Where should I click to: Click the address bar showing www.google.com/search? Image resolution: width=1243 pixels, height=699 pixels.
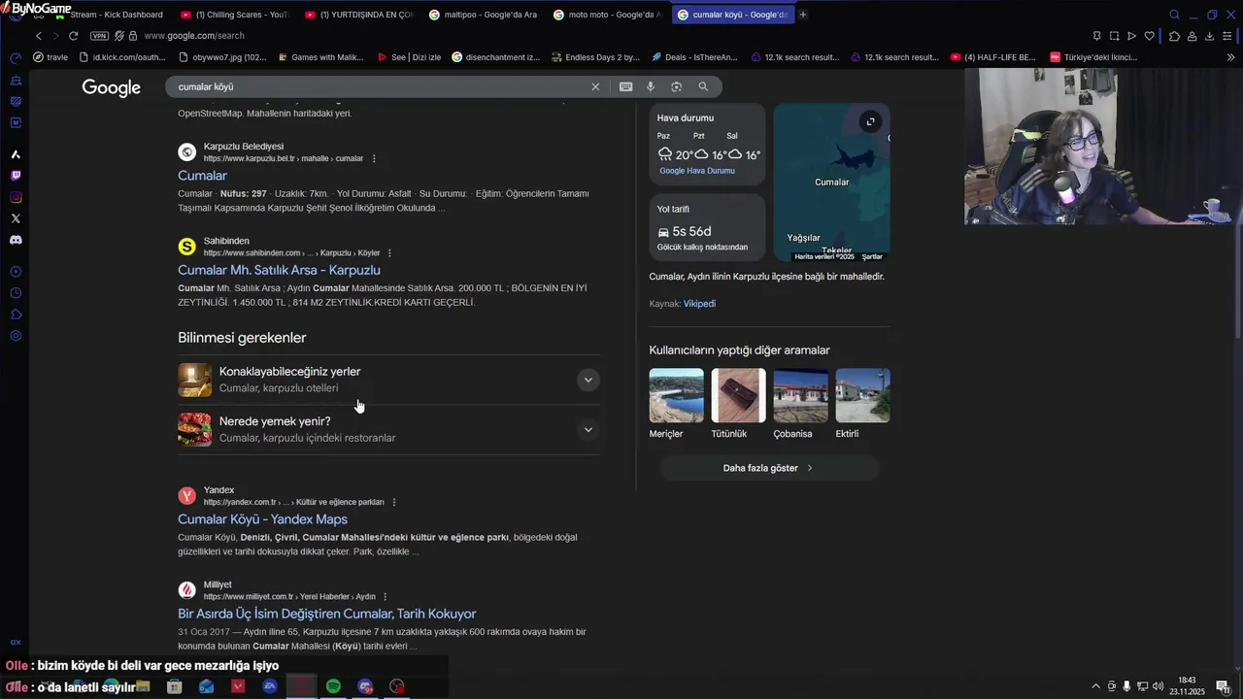click(x=194, y=36)
